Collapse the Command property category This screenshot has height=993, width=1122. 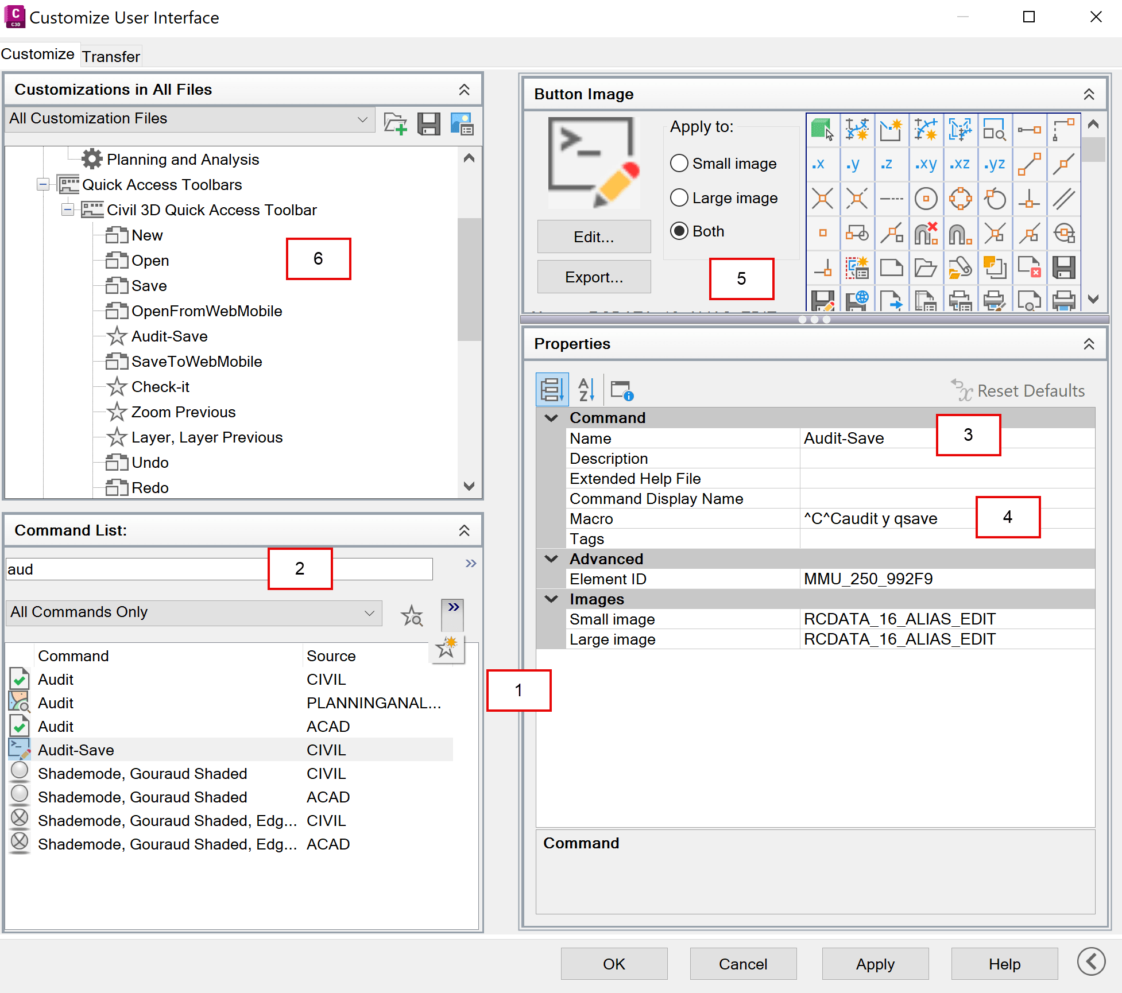pyautogui.click(x=551, y=418)
